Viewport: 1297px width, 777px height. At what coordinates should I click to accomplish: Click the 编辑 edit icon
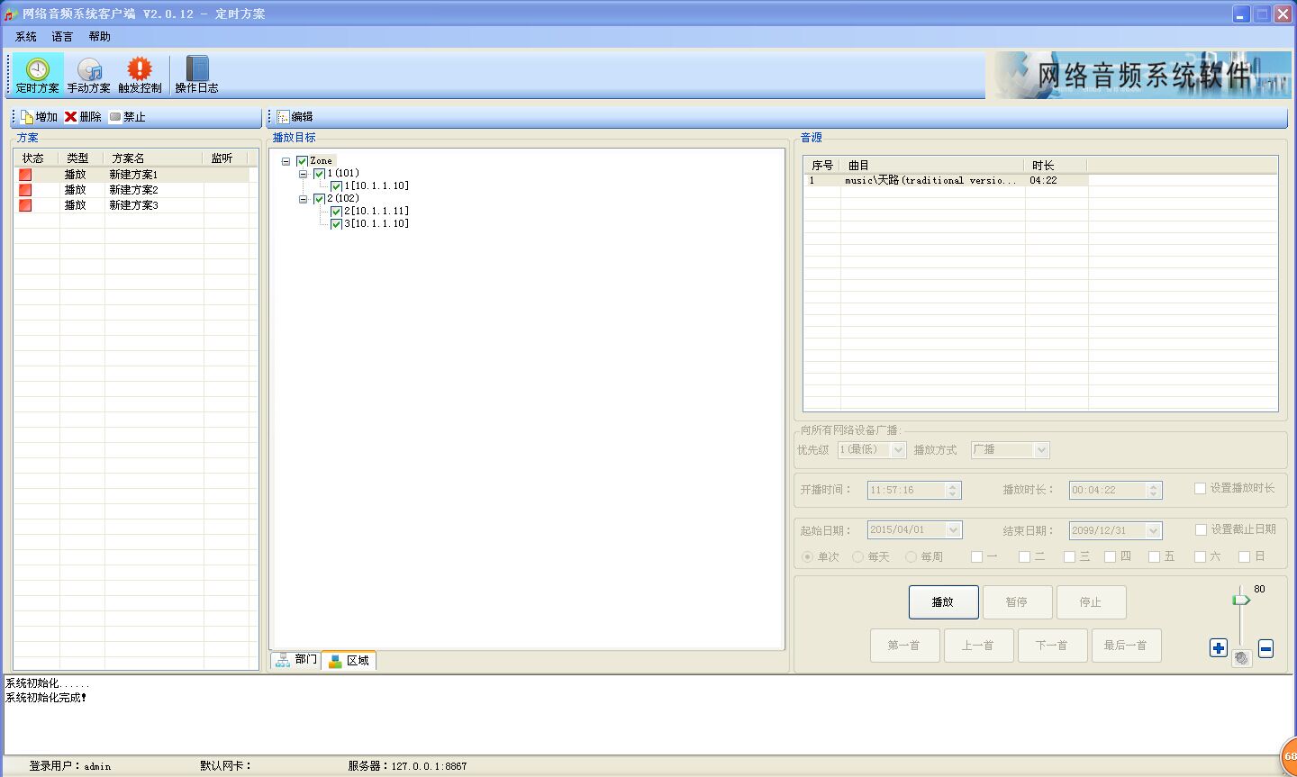(284, 117)
